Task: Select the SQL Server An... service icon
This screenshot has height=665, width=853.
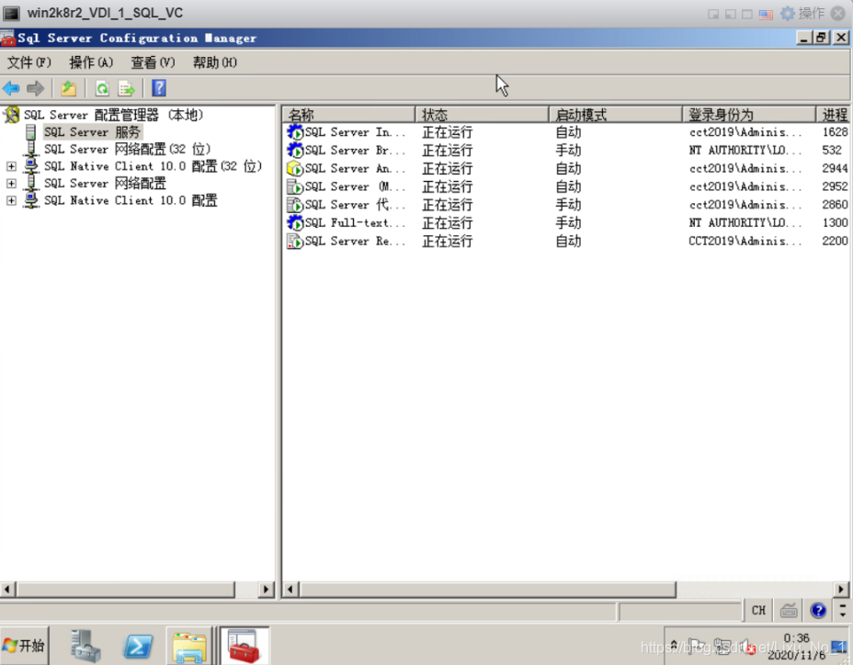Action: click(295, 169)
